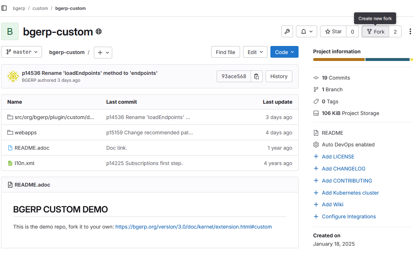This screenshot has width=414, height=253.
Task: Open the blue Code dropdown
Action: pos(284,52)
